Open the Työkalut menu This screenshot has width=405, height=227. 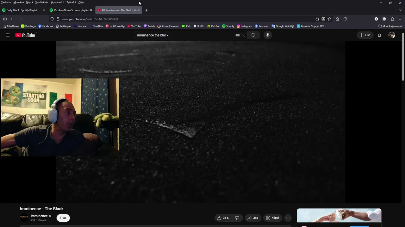pyautogui.click(x=71, y=2)
